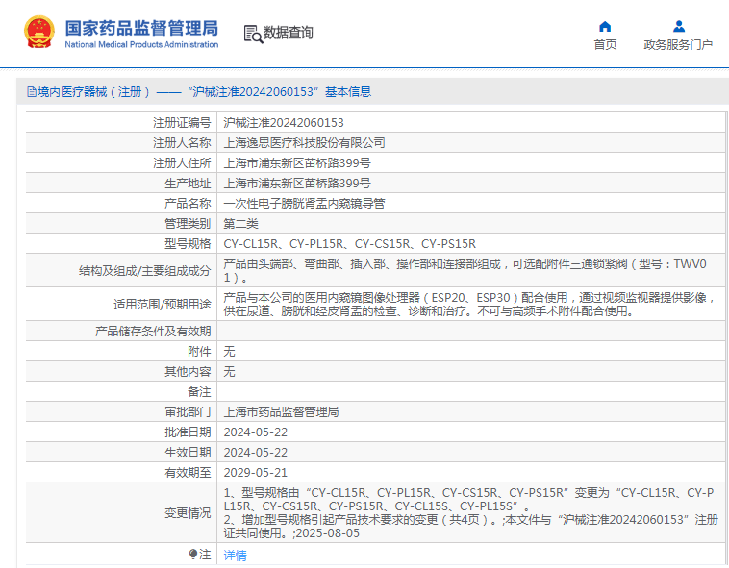Viewport: 729px width, 568px height.
Task: Click the 国家药品监督管理局 title text
Action: (x=141, y=28)
